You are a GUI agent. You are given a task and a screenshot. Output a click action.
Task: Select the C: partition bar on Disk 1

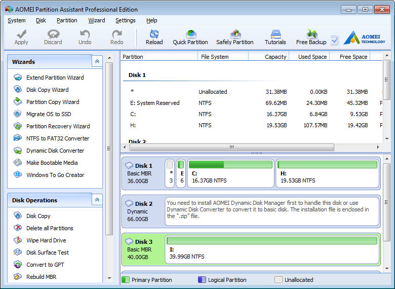click(x=230, y=173)
